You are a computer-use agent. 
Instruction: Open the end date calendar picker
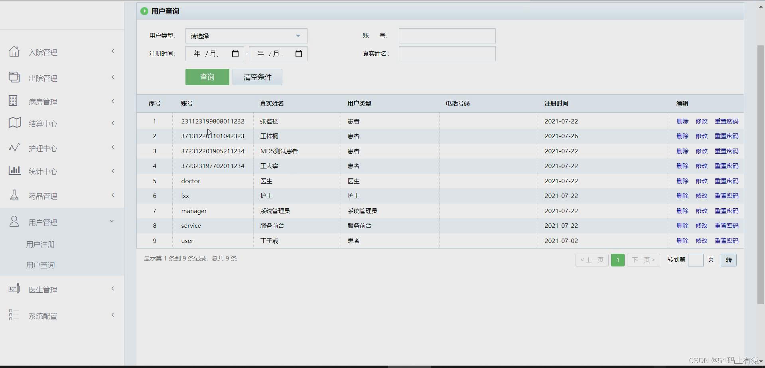299,53
